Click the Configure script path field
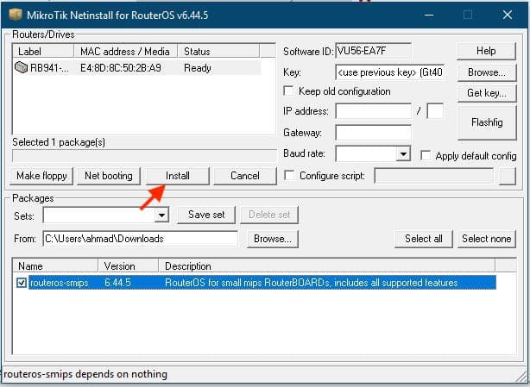The height and width of the screenshot is (387, 530). point(434,176)
